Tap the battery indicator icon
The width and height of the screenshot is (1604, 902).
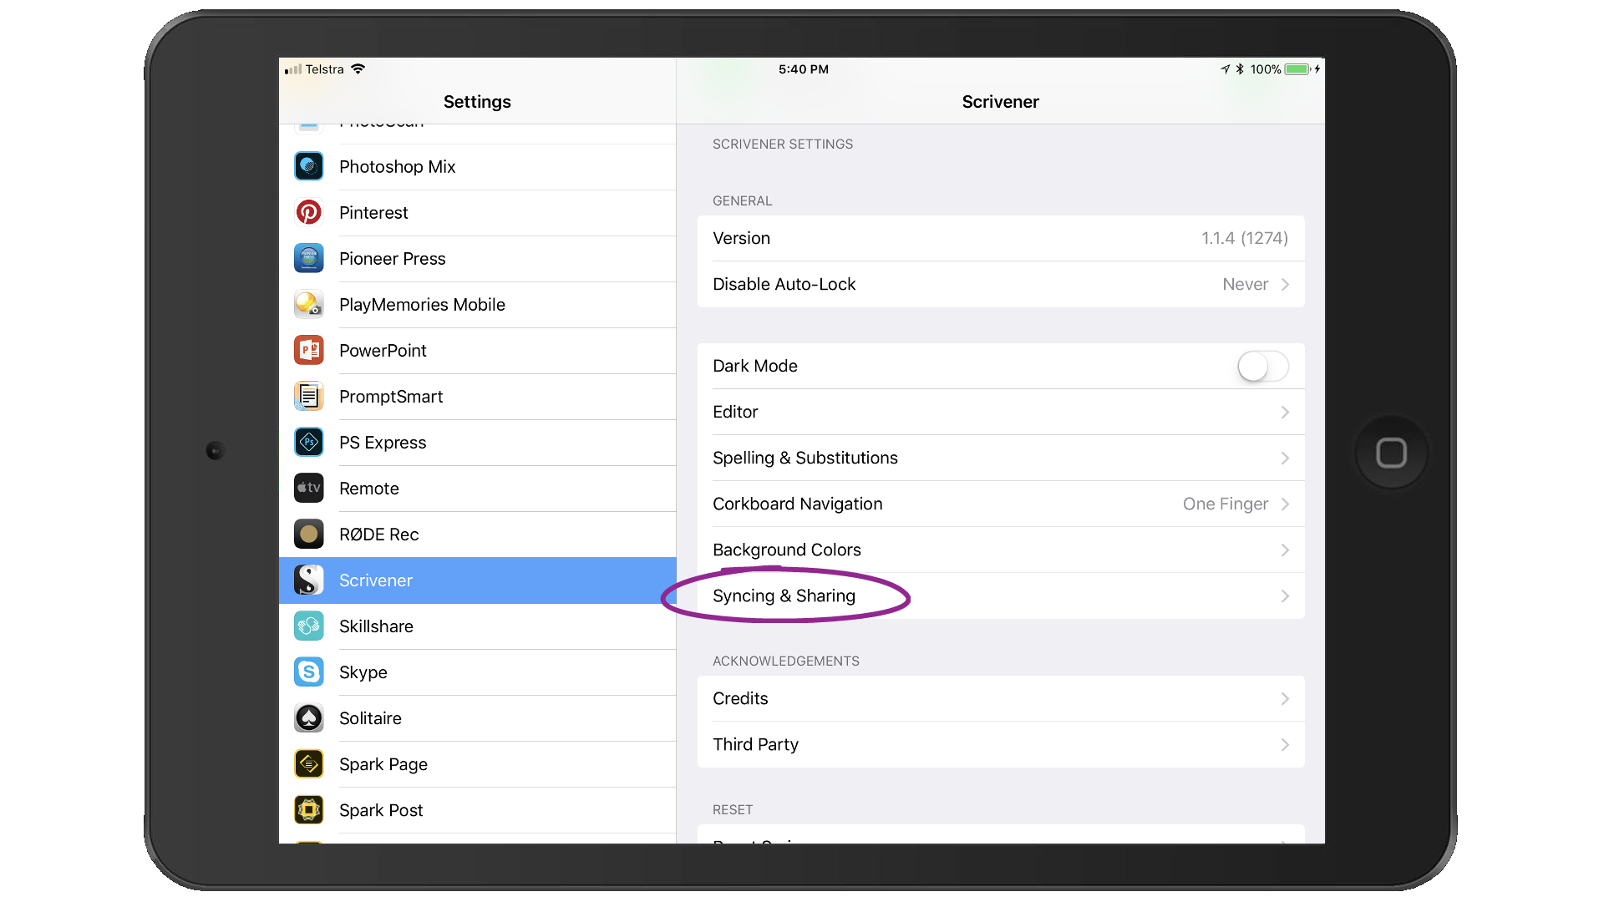pos(1297,69)
